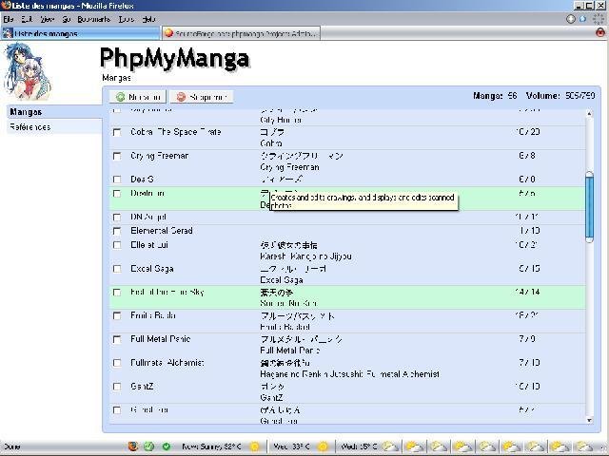Open the Références sidebar link
The width and height of the screenshot is (609, 456).
tap(54, 126)
